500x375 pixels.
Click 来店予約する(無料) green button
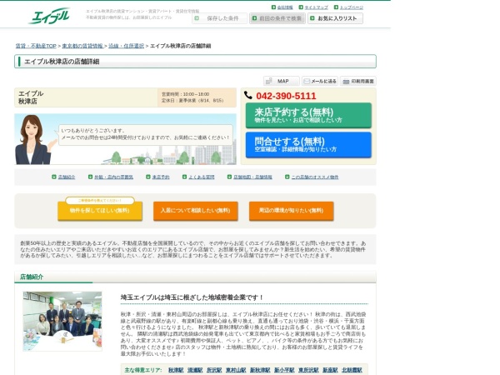click(x=308, y=115)
